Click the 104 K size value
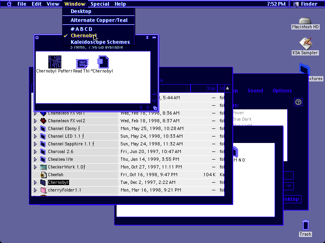This screenshot has width=325, height=243. (209, 175)
